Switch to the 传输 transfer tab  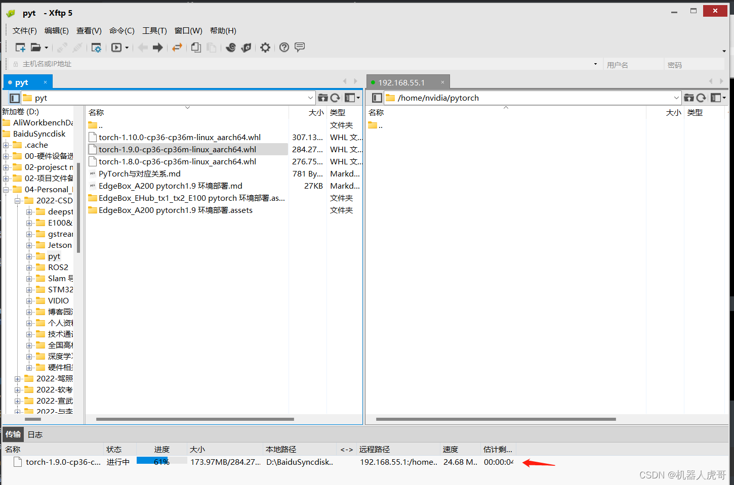13,434
